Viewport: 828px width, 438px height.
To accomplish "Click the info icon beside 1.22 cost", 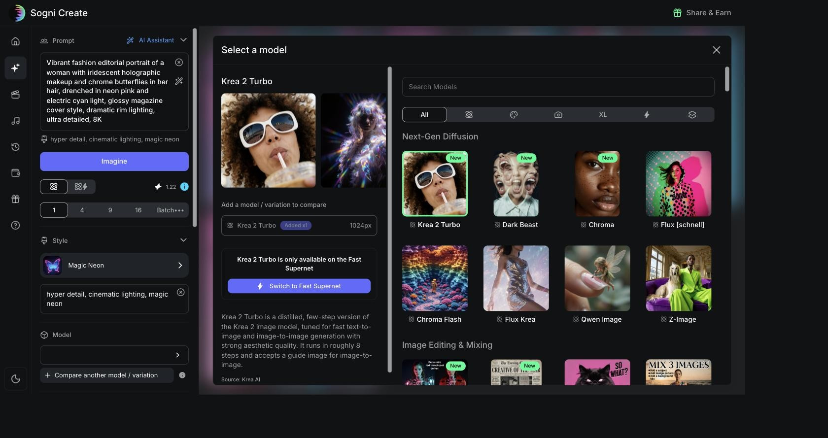I will tap(184, 187).
